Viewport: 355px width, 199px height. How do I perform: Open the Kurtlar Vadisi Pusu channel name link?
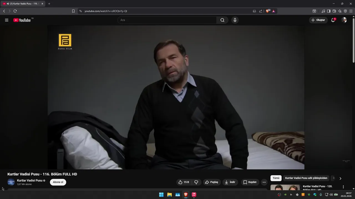coord(30,180)
